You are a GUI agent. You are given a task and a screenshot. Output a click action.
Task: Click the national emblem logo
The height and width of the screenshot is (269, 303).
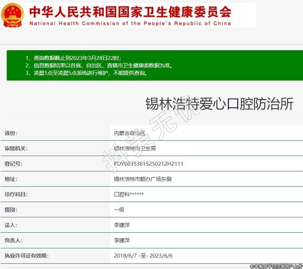point(12,15)
